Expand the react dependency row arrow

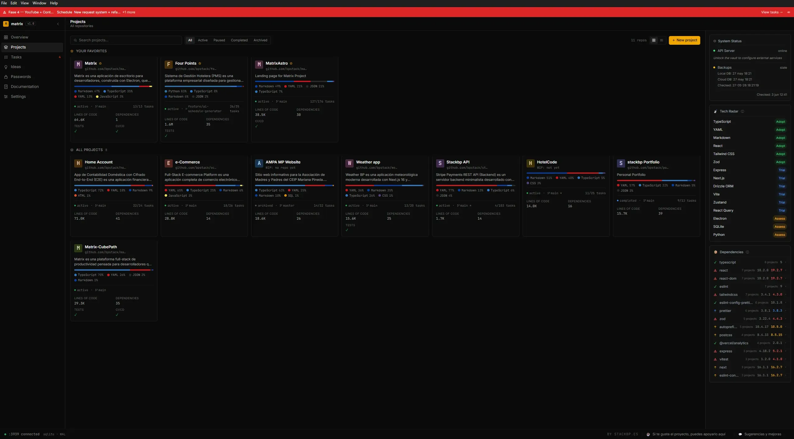click(x=786, y=270)
